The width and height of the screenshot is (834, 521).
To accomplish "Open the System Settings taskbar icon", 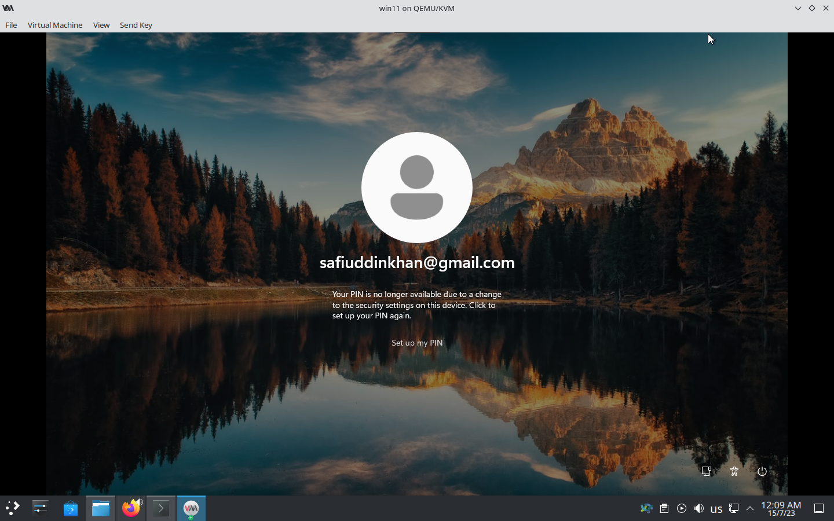I will click(40, 508).
